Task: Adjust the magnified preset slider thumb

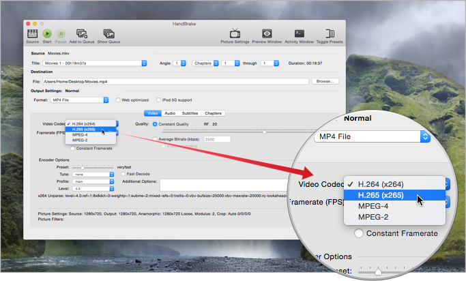Action: point(378,271)
